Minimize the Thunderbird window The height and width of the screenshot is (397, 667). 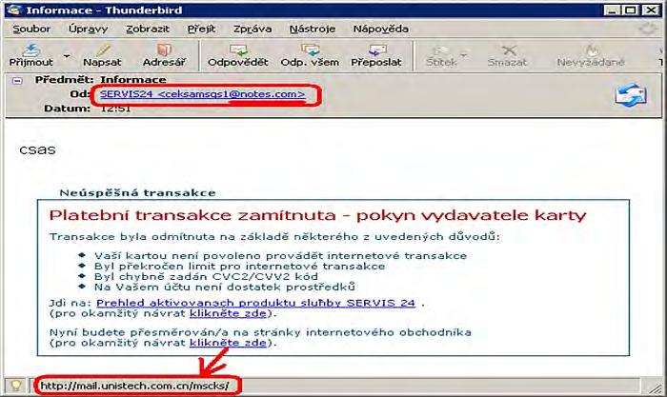[612, 10]
